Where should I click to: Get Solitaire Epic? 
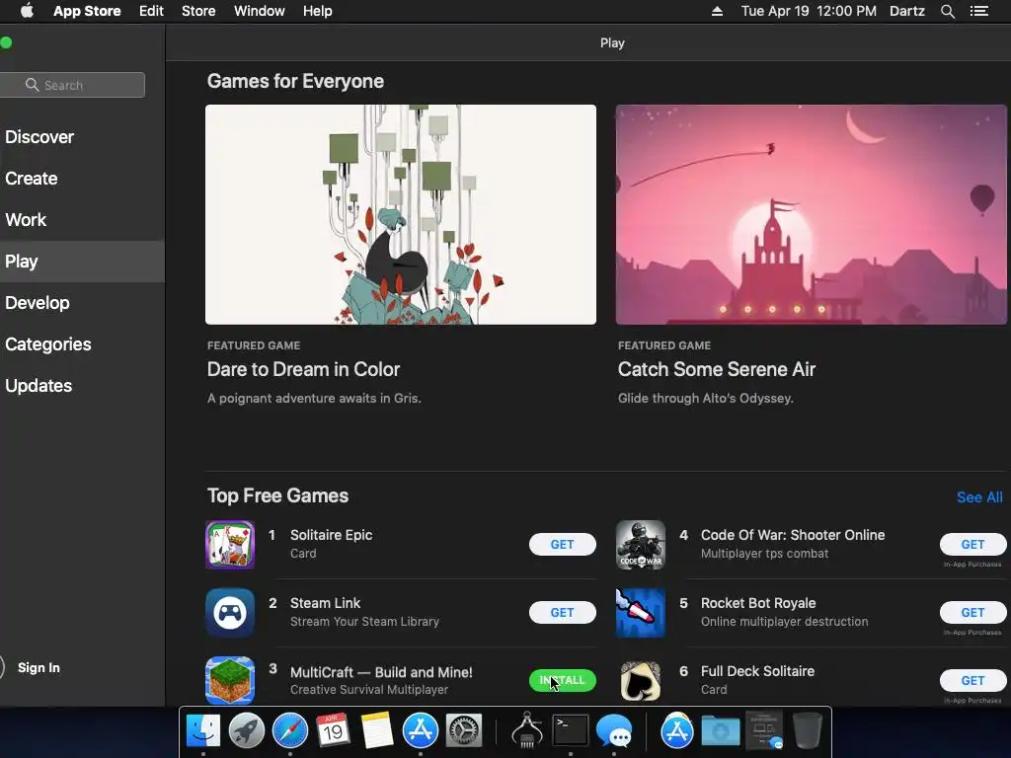(562, 545)
